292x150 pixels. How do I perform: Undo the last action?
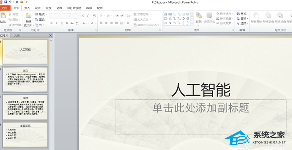tap(10, 2)
